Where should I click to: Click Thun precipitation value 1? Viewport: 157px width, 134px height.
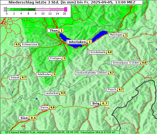(61, 31)
